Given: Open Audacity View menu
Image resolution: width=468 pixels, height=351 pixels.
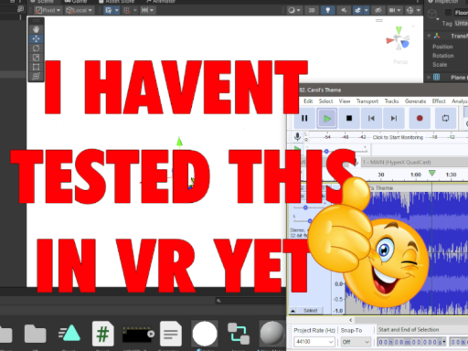Looking at the screenshot, I should click(345, 101).
